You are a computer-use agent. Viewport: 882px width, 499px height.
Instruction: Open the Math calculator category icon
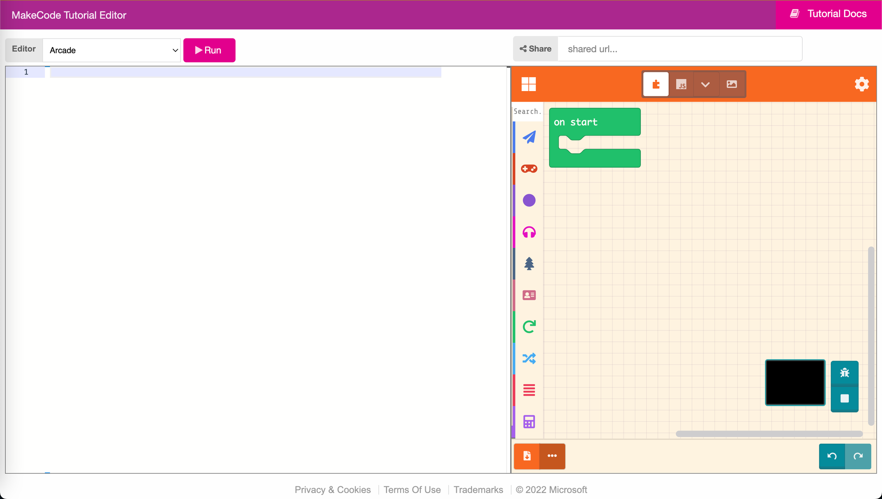(x=529, y=422)
